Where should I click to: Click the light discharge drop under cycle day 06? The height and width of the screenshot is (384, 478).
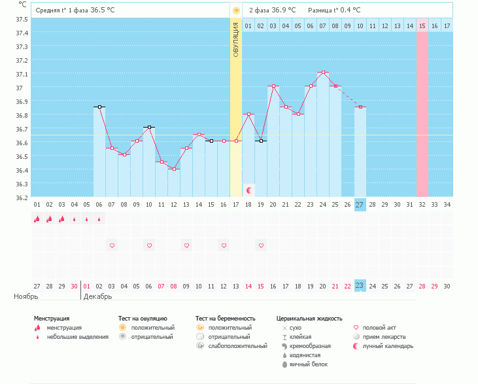pyautogui.click(x=99, y=220)
